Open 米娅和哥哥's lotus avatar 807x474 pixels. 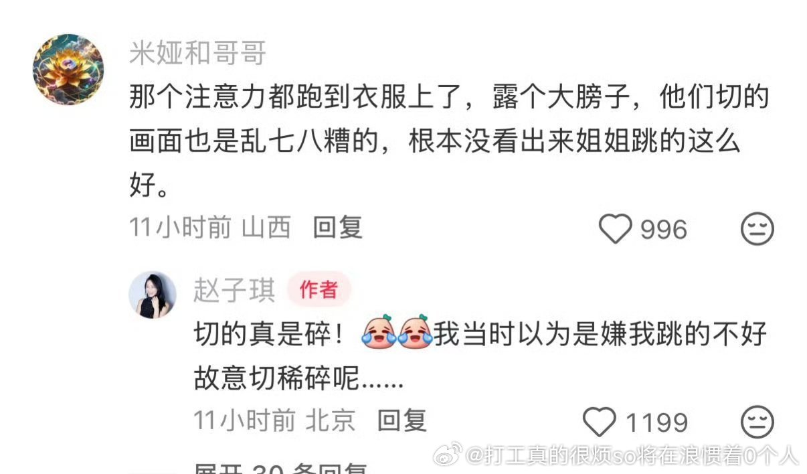pyautogui.click(x=68, y=70)
